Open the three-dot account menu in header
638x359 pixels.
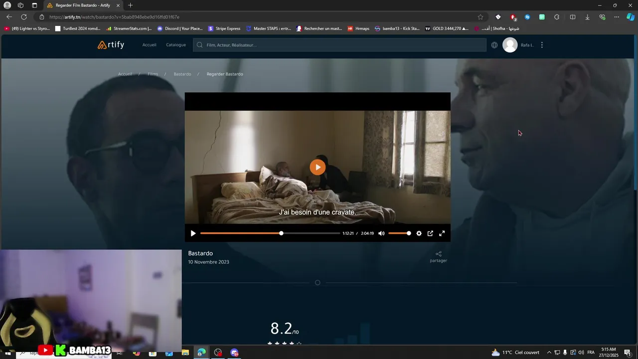pos(542,45)
